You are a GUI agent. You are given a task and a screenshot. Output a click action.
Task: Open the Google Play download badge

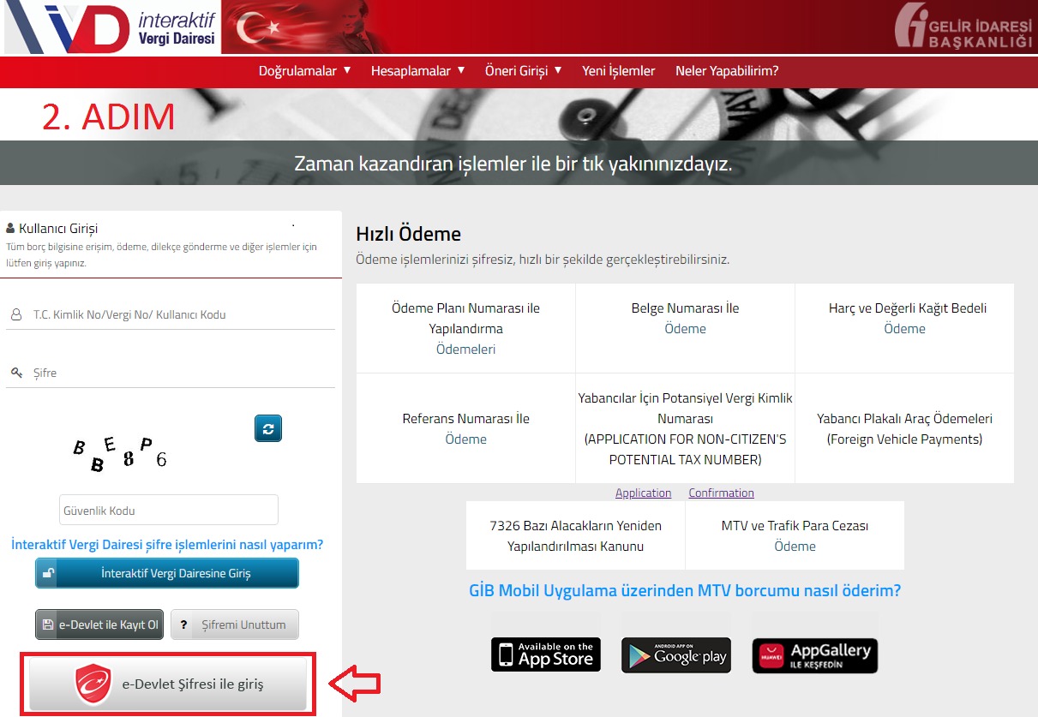676,654
